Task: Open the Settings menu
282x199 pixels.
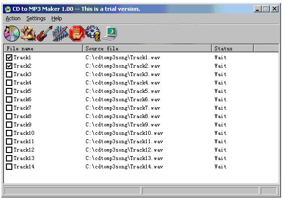Action: pos(36,18)
